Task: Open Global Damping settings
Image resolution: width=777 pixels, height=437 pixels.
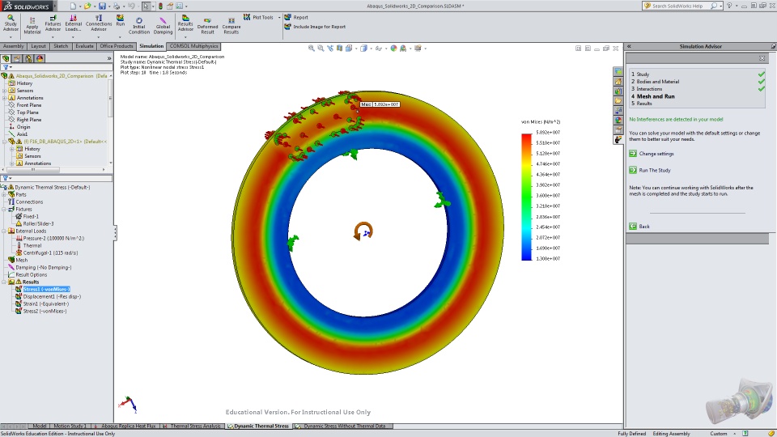Action: point(163,26)
